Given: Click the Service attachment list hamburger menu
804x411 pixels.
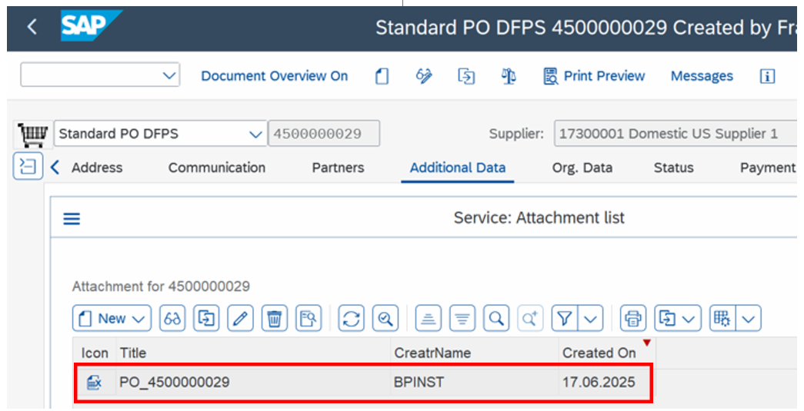Looking at the screenshot, I should pos(72,219).
